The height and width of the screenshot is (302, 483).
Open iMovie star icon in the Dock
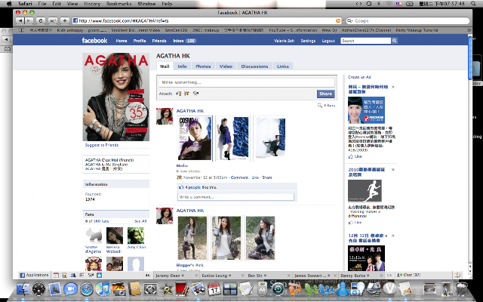point(166,289)
